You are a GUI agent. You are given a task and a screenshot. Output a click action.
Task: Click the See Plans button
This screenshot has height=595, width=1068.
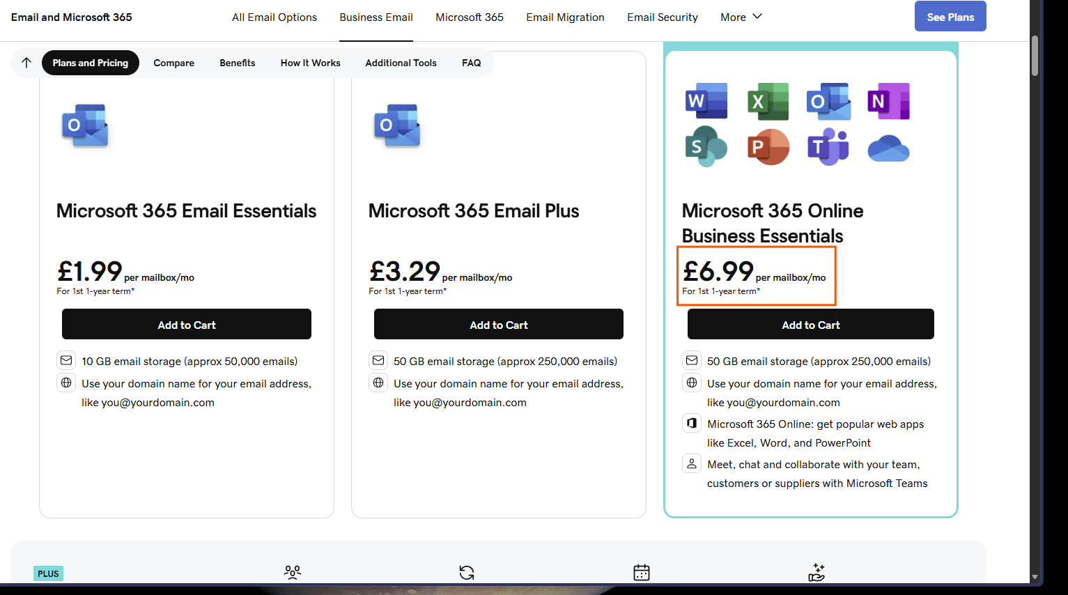[950, 17]
